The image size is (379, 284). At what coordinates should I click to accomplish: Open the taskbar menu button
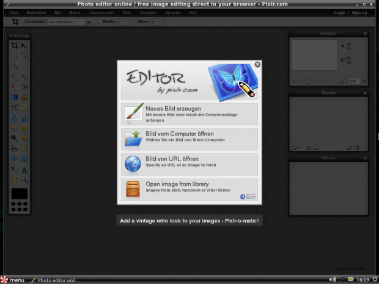(x=12, y=280)
